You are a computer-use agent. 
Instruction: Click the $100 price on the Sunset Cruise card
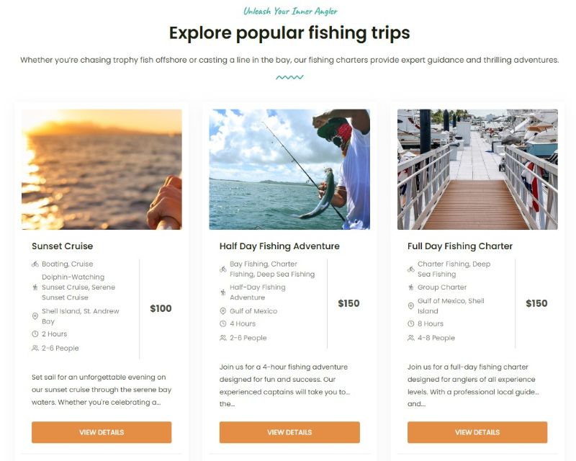click(161, 308)
